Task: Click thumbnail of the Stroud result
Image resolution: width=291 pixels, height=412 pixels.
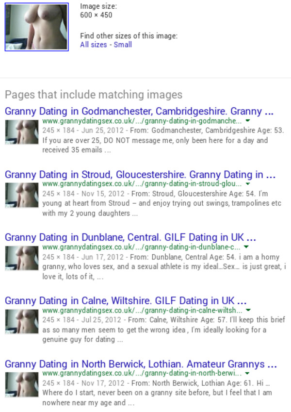Action: [22, 195]
